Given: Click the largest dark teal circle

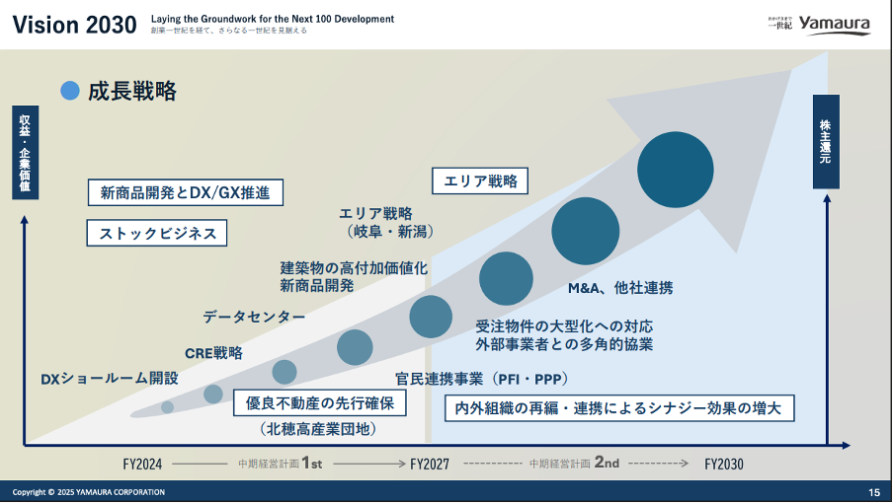Looking at the screenshot, I should point(676,170).
